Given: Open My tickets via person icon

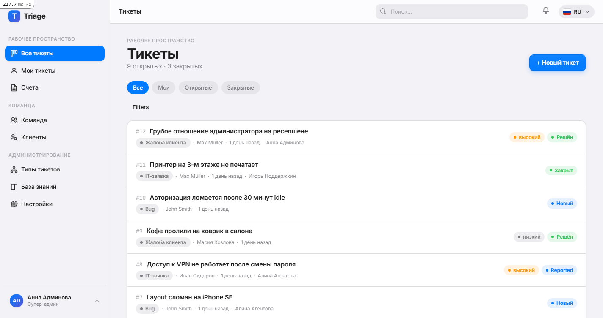Looking at the screenshot, I should pyautogui.click(x=14, y=71).
